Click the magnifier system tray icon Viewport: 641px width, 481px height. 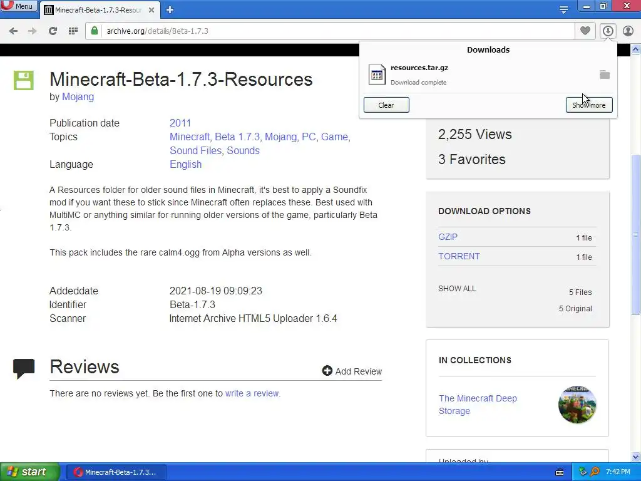[x=595, y=472]
